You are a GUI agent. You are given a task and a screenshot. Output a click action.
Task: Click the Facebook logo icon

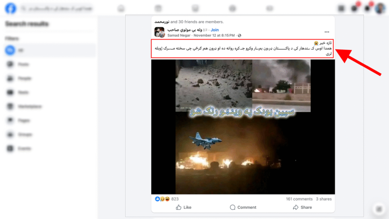10,8
